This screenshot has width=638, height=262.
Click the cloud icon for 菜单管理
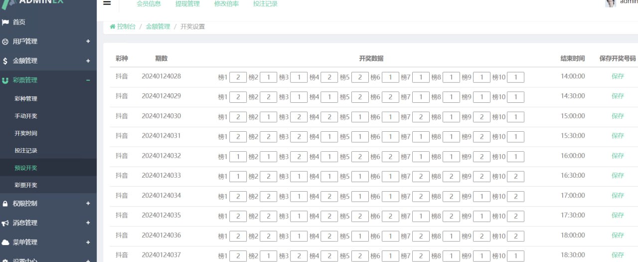(x=5, y=242)
